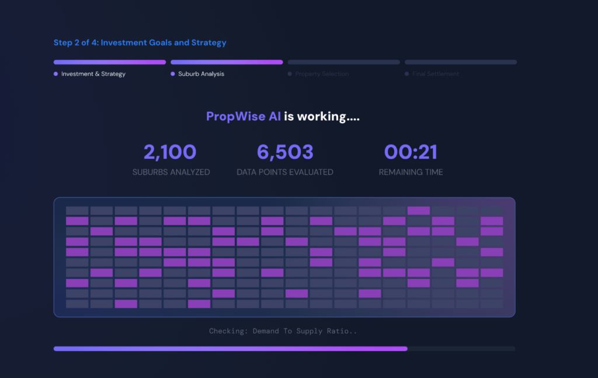Click the 6,503 data points value
Viewport: 598px width, 378px height.
[x=285, y=152]
